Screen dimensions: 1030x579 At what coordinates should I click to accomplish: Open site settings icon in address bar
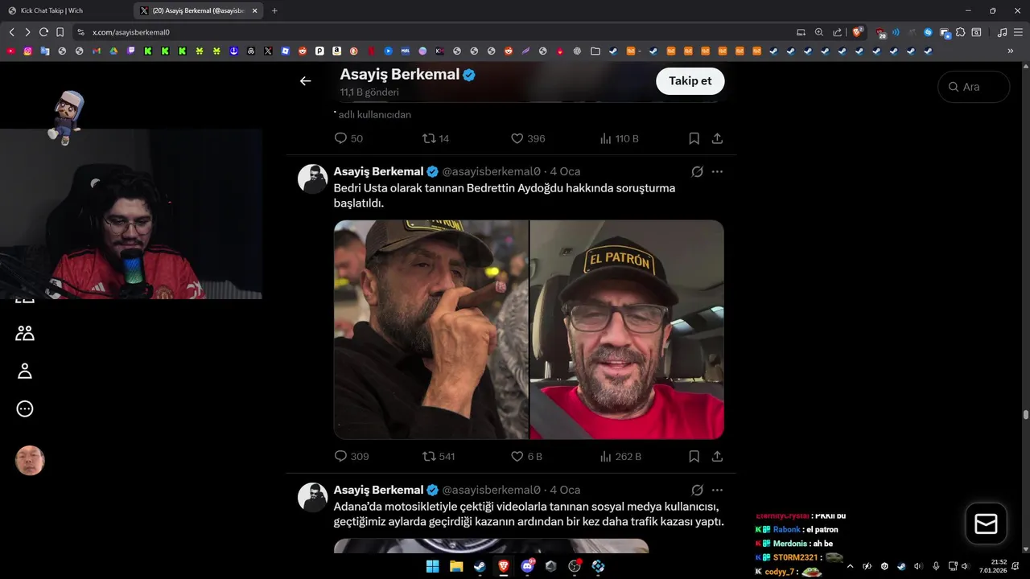click(x=80, y=32)
